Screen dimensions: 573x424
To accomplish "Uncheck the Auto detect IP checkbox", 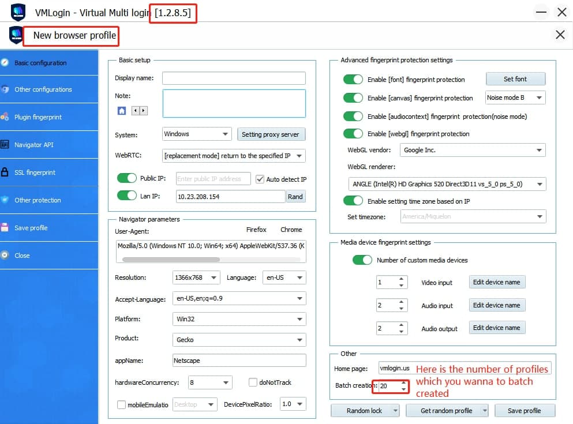I will 260,179.
